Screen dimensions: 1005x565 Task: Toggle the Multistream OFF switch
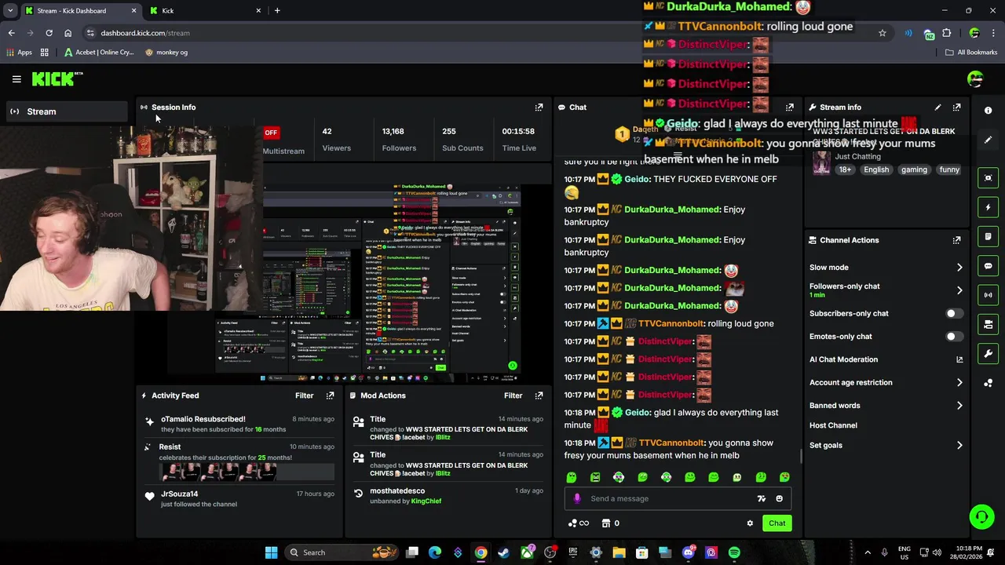tap(271, 133)
